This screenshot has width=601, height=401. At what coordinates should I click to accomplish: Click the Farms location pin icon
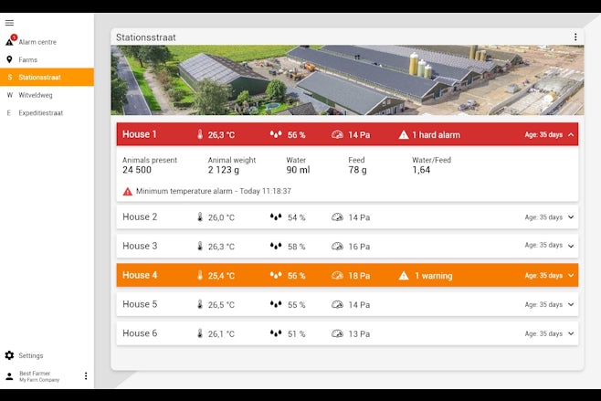click(x=9, y=59)
